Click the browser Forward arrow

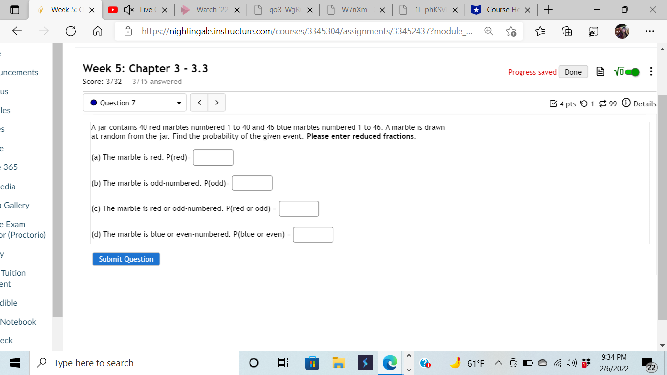coord(43,31)
